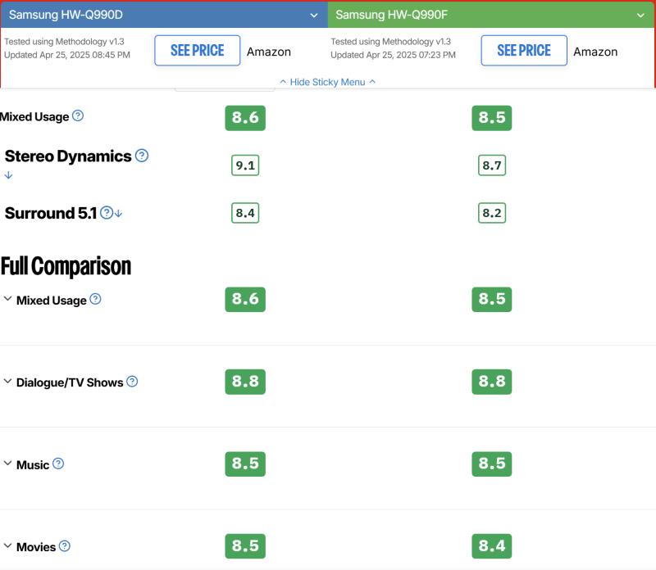This screenshot has width=656, height=570.
Task: Click the 8.5 Movies score for HW-Q990D
Action: 245,546
